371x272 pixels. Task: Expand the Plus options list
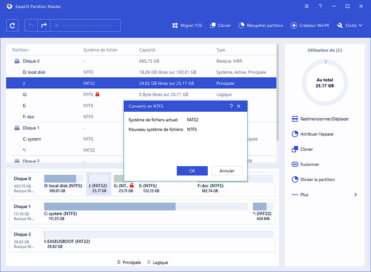point(324,195)
